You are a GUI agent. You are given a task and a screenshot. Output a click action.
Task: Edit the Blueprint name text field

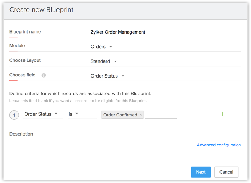click(165, 32)
